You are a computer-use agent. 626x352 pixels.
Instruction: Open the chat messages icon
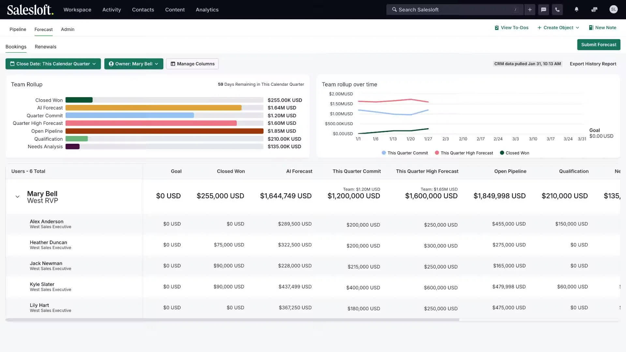point(544,10)
